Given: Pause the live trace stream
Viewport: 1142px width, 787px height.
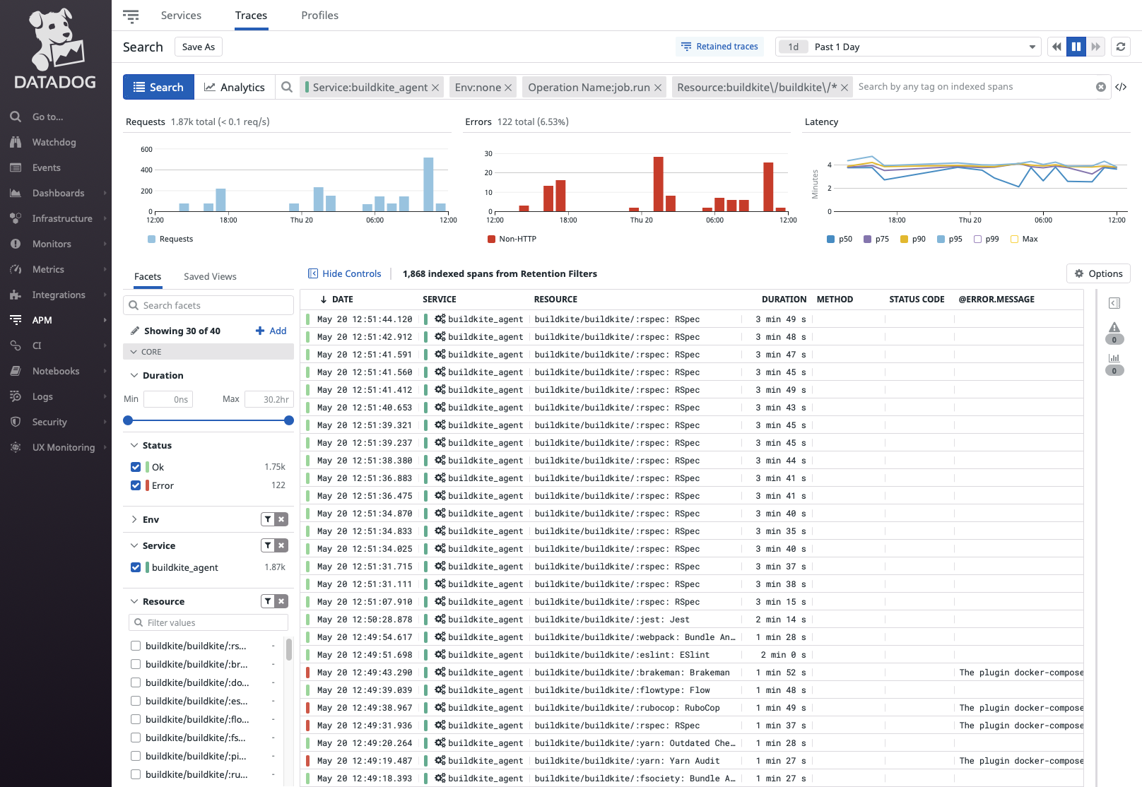Looking at the screenshot, I should 1076,46.
